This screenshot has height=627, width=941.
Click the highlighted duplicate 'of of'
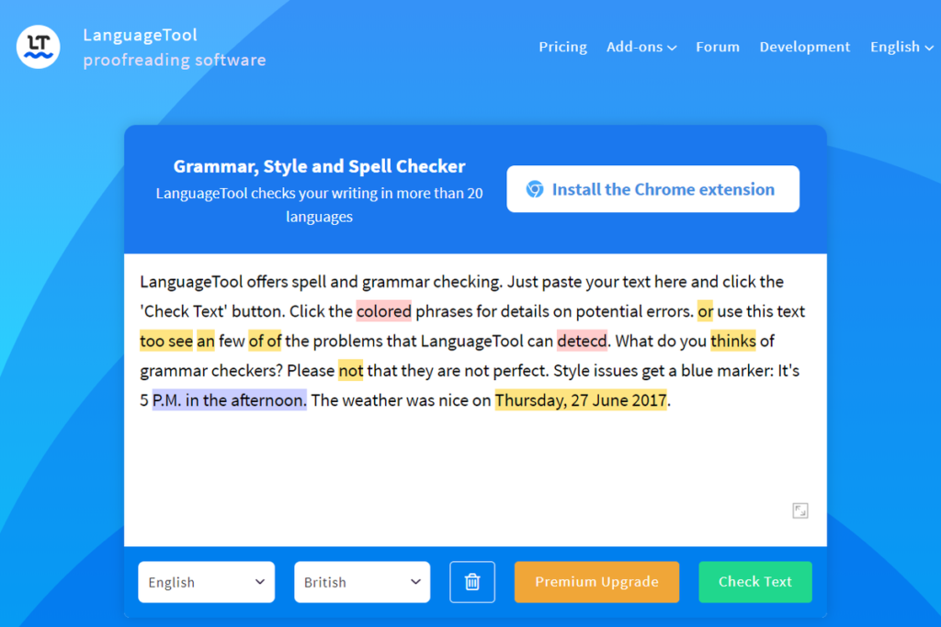pos(265,341)
